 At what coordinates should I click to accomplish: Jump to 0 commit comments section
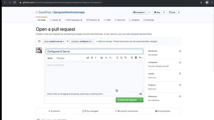(x=126, y=111)
